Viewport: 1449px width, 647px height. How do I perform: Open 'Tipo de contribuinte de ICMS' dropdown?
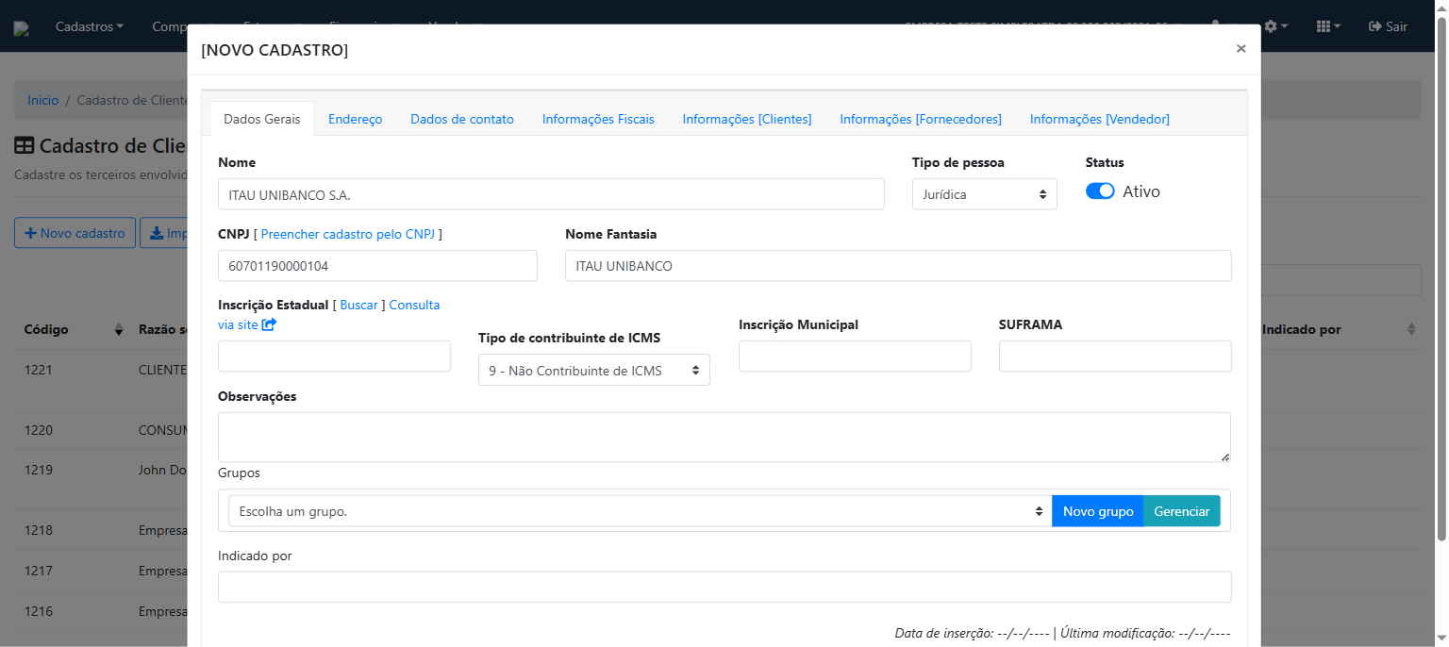click(x=594, y=371)
